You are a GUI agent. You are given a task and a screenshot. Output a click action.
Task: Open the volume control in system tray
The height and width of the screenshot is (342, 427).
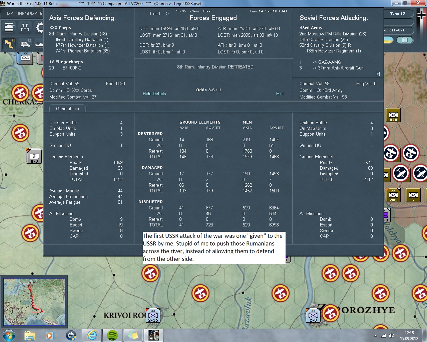click(392, 336)
